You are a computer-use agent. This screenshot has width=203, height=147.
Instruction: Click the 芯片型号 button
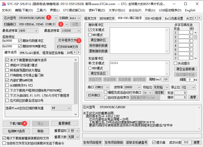tap(10, 18)
